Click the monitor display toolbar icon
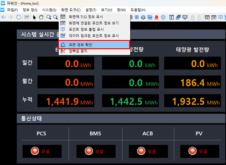The width and height of the screenshot is (226, 165). [x=185, y=17]
